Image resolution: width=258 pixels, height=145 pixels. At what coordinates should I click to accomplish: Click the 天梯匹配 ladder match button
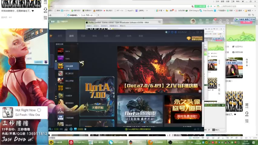coord(98,108)
